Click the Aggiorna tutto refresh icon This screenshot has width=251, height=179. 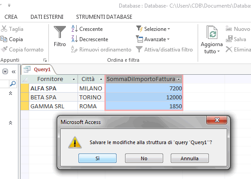pos(212,32)
